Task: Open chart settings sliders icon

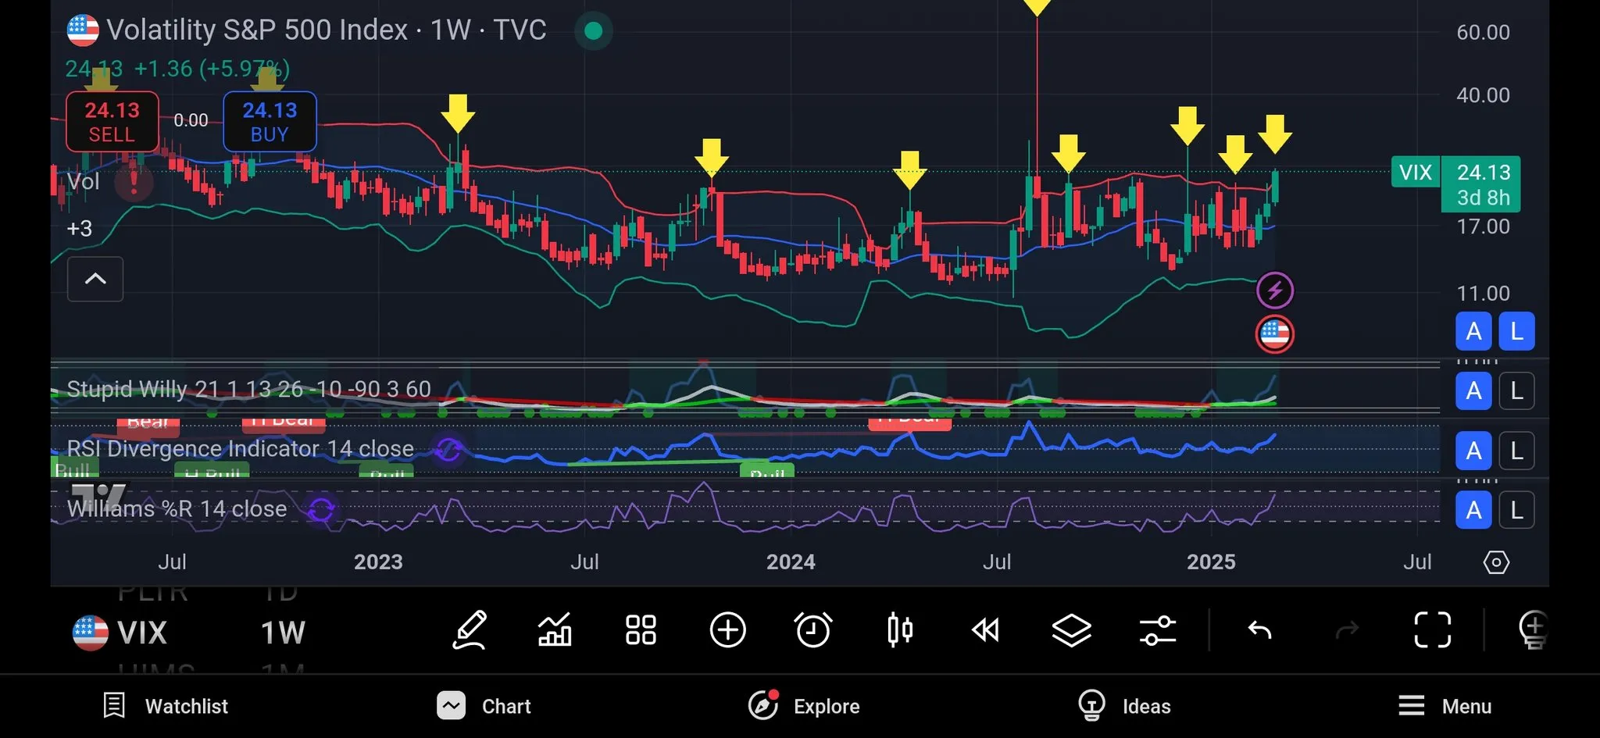Action: pos(1158,629)
